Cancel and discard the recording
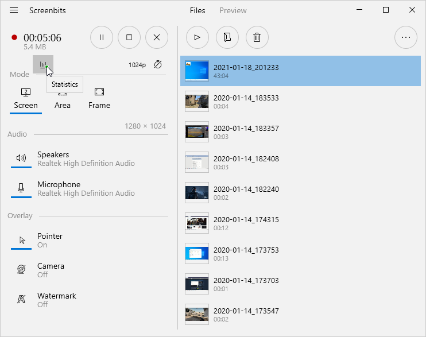 click(157, 37)
